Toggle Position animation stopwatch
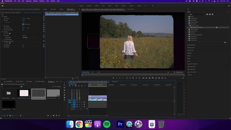Viewport: 231px width, 130px height. [4, 18]
